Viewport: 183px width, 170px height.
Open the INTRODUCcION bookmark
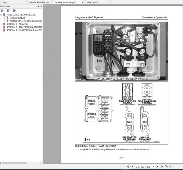click(17, 18)
